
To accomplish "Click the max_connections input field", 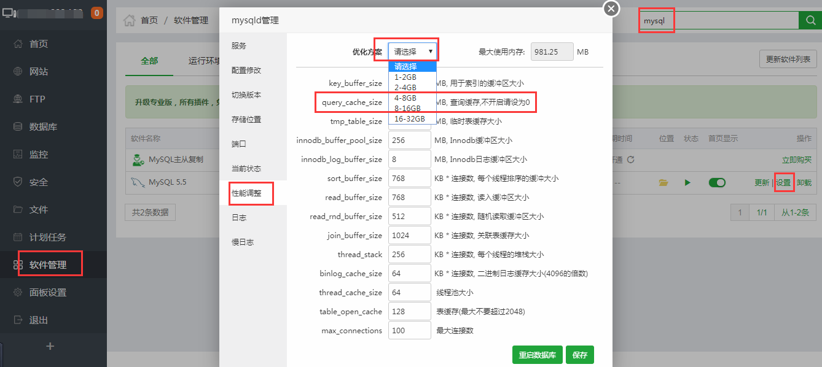I will [409, 330].
